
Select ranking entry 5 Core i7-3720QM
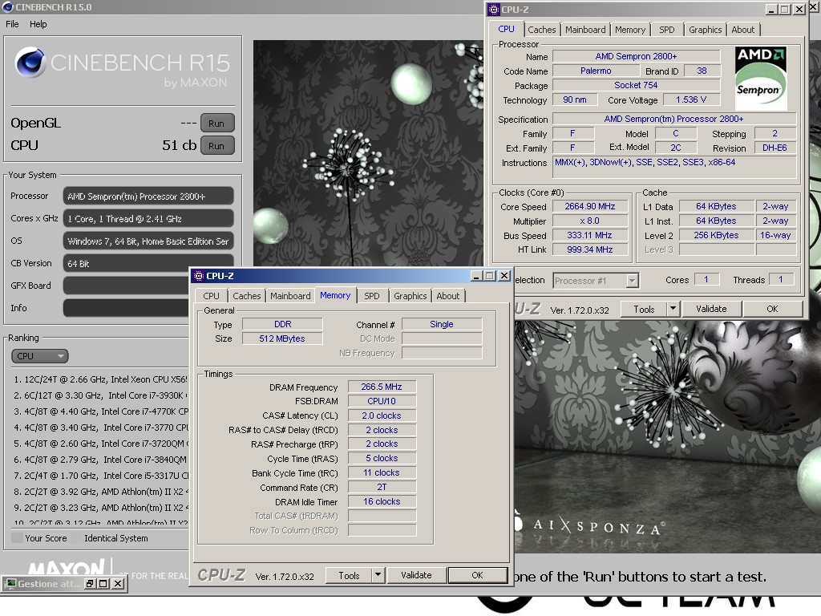coord(99,444)
